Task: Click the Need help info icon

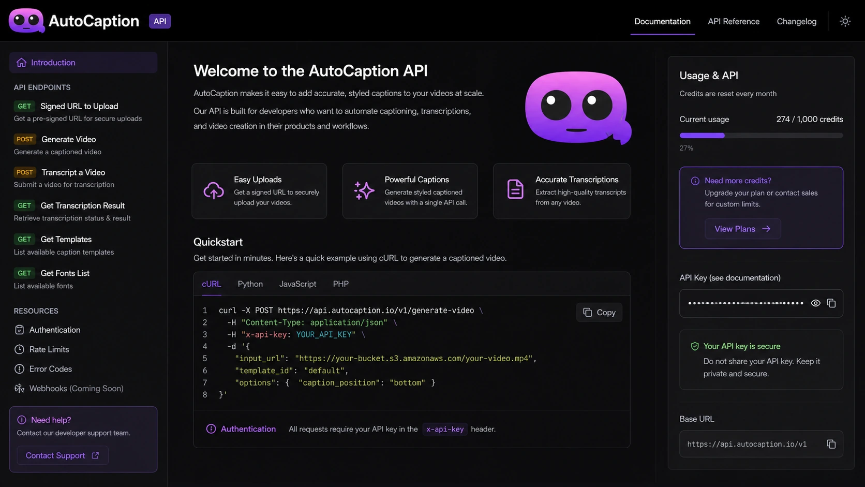Action: coord(22,420)
